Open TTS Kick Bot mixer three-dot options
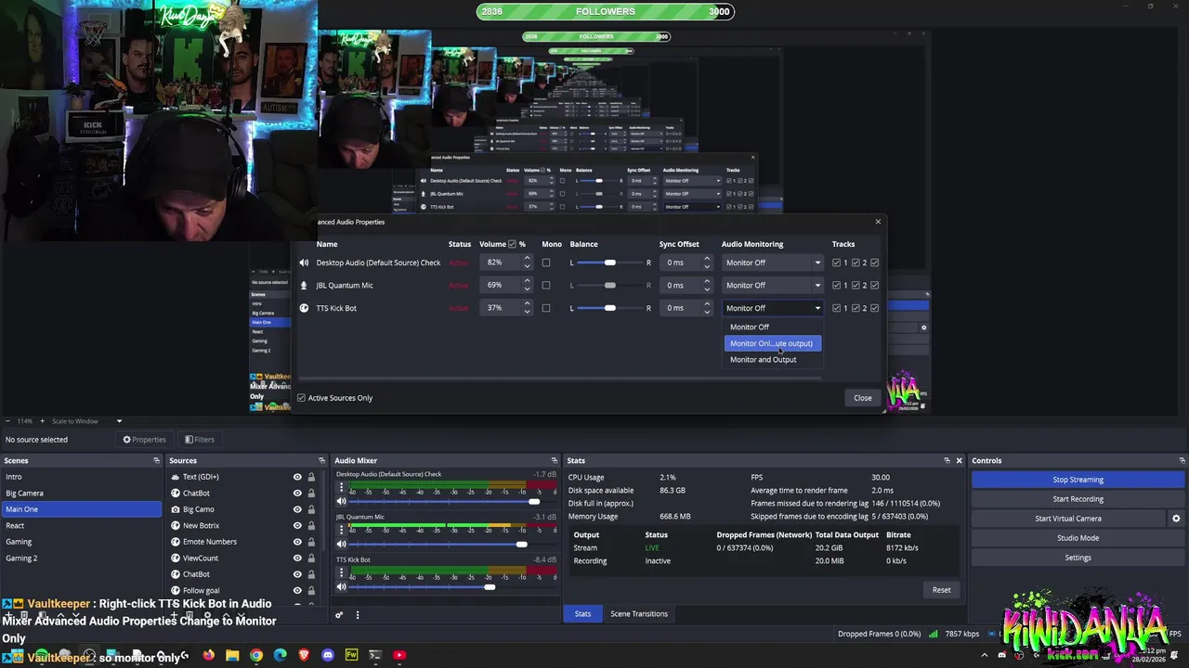Image resolution: width=1189 pixels, height=668 pixels. [341, 572]
